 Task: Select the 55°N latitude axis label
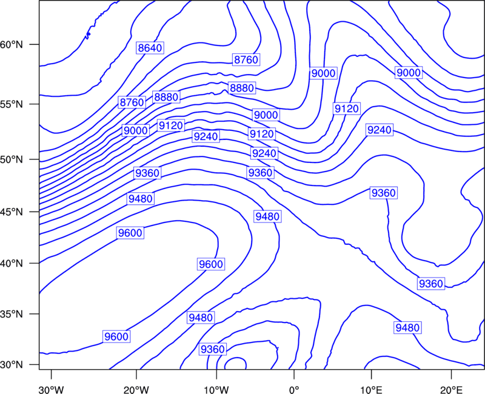click(12, 104)
